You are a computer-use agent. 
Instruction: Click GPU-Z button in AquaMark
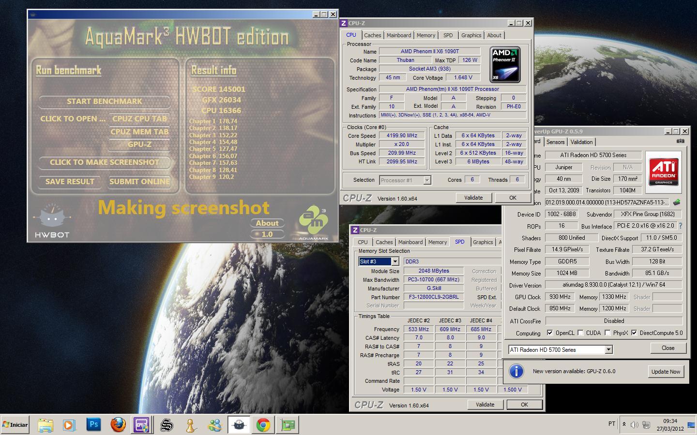click(139, 145)
